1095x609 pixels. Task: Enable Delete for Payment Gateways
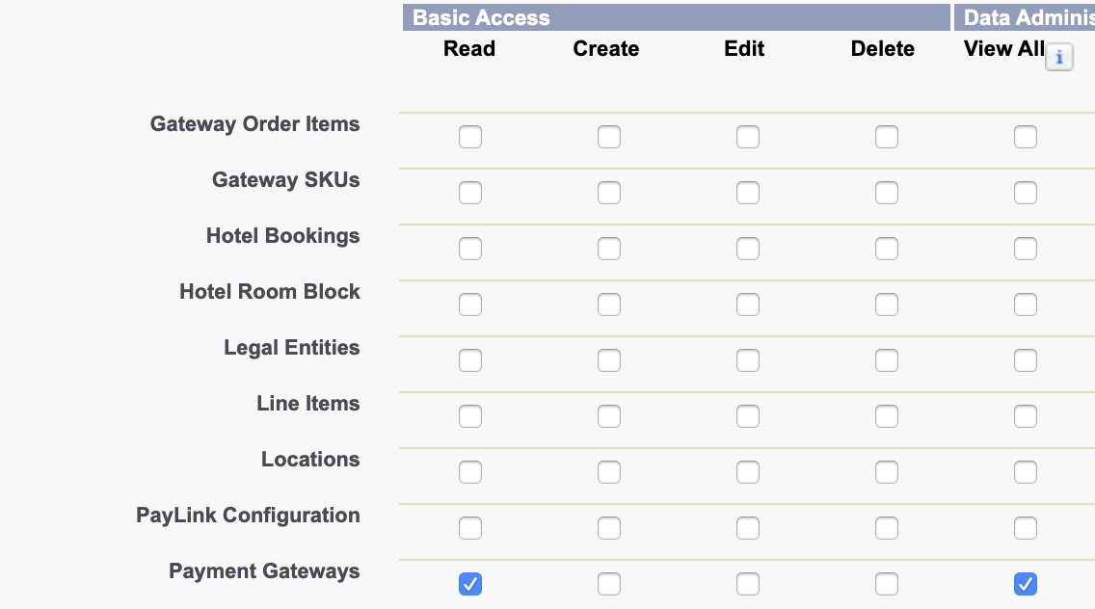(x=887, y=584)
